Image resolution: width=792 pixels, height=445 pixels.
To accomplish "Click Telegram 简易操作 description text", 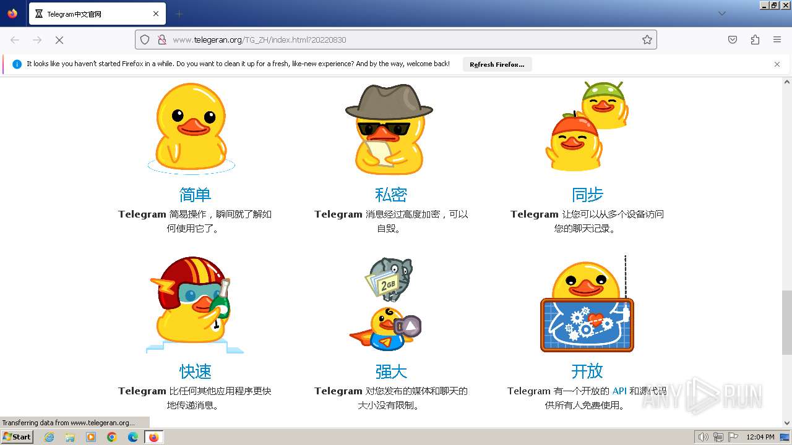I will click(195, 221).
